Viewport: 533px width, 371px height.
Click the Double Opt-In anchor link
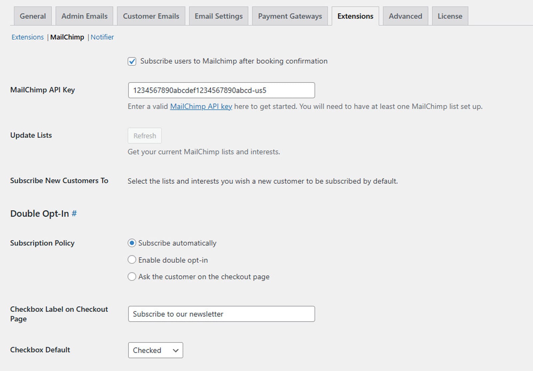(74, 213)
